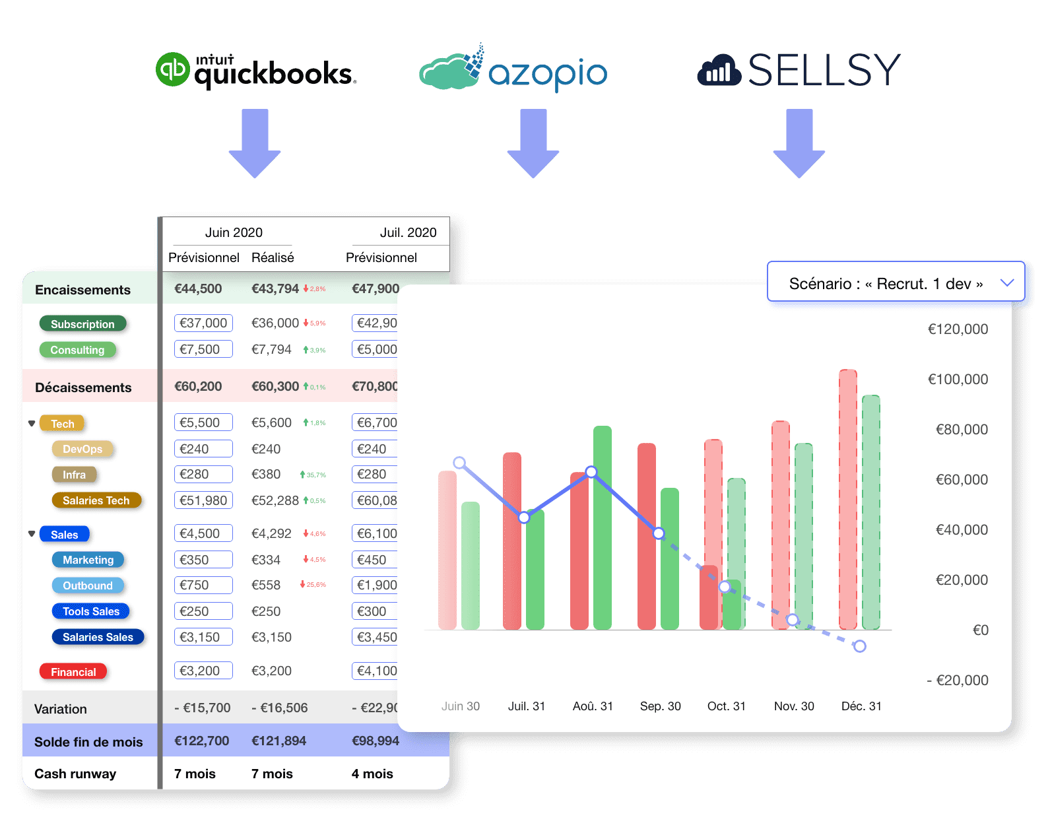
Task: Edit June DevOps forecast €240 field
Action: (203, 449)
